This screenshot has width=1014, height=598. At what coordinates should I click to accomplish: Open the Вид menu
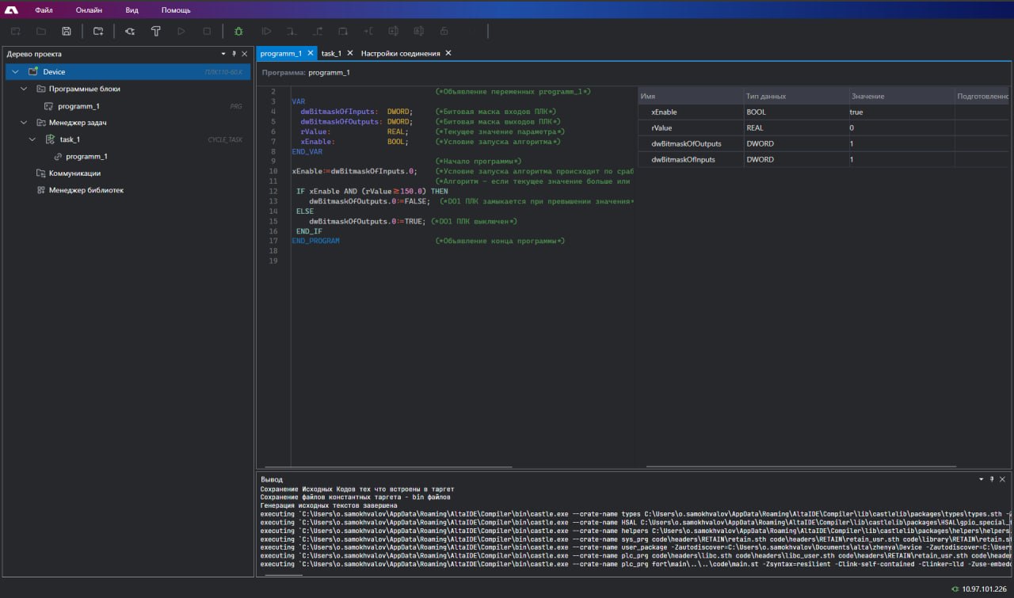click(x=132, y=10)
